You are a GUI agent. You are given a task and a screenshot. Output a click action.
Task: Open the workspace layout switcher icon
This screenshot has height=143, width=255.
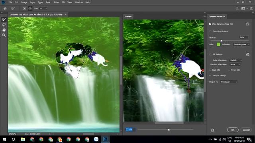[243, 8]
